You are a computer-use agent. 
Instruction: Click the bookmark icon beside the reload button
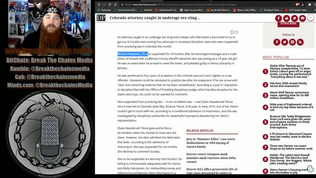(115, 4)
